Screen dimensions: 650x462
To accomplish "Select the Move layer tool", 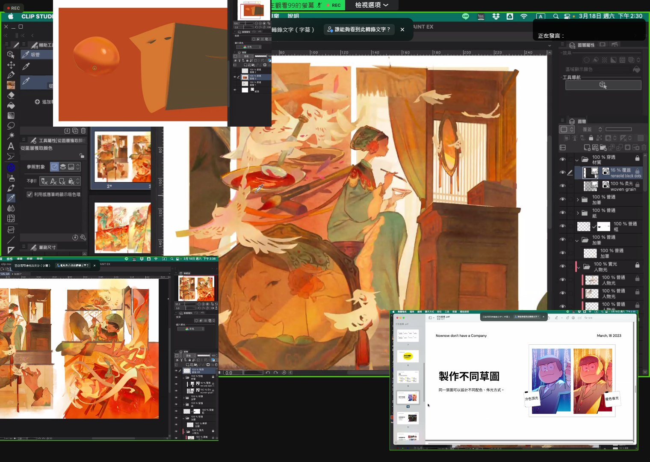I will click(x=11, y=65).
